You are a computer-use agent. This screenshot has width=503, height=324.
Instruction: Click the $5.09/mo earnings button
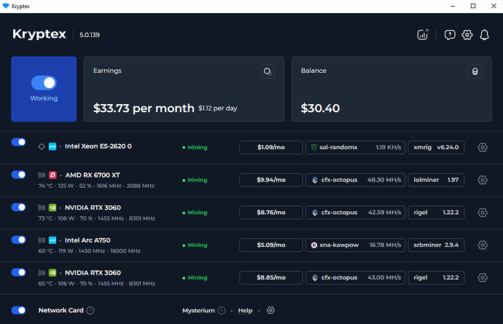[x=271, y=245]
